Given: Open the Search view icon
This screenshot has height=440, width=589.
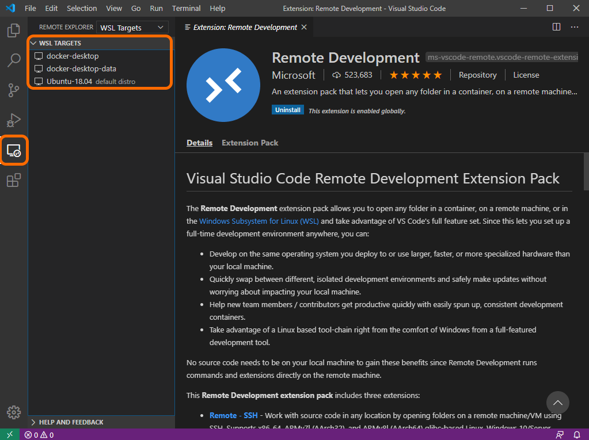Looking at the screenshot, I should pyautogui.click(x=14, y=60).
